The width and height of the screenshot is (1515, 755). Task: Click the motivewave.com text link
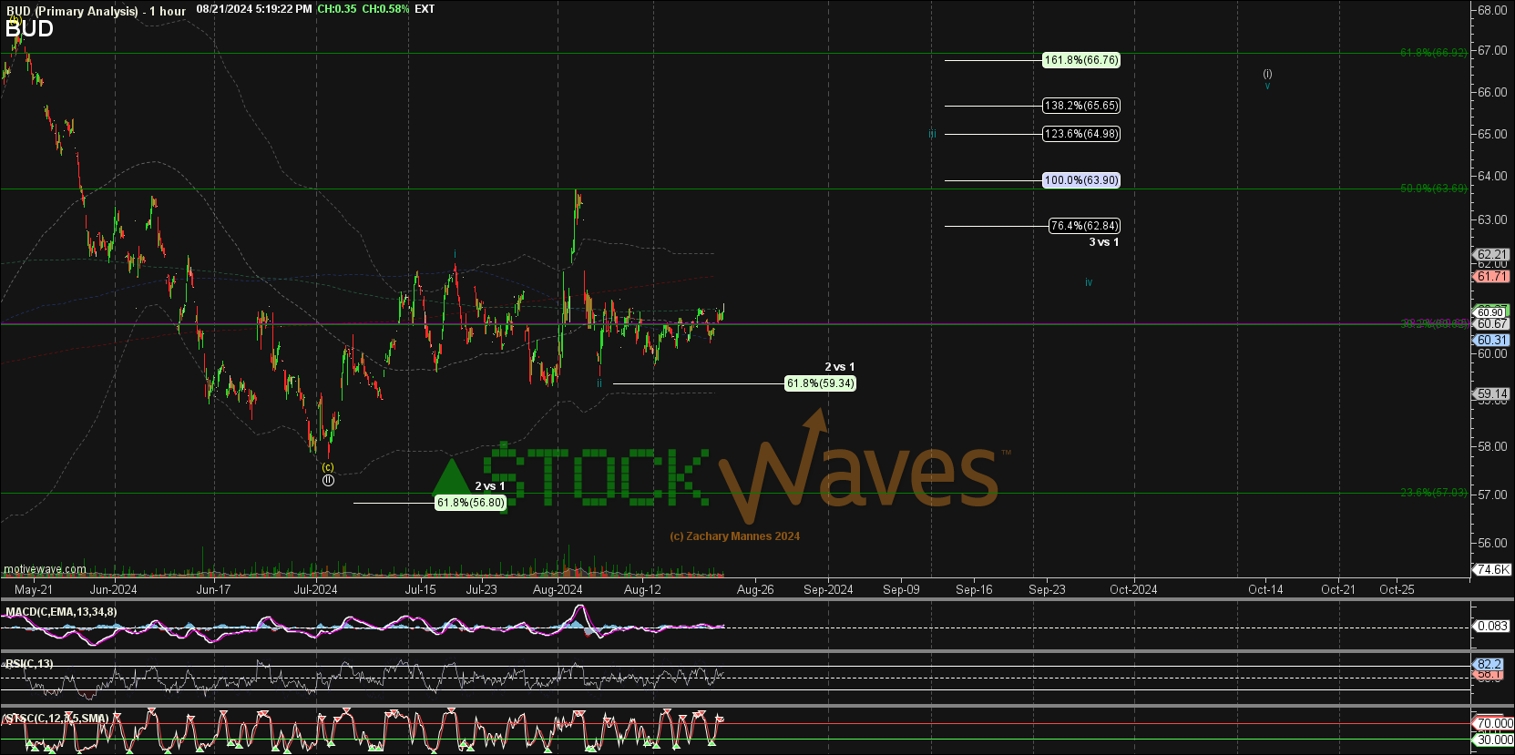coord(46,569)
